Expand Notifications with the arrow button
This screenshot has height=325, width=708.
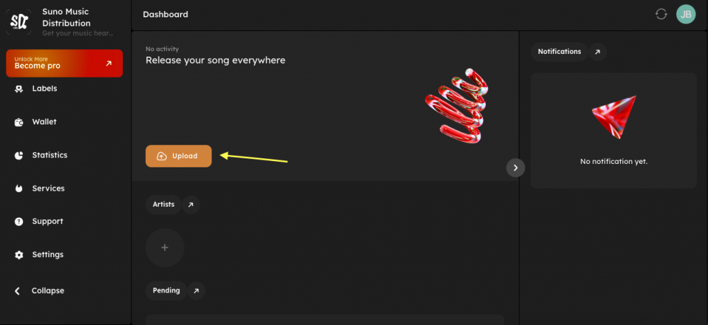click(597, 52)
